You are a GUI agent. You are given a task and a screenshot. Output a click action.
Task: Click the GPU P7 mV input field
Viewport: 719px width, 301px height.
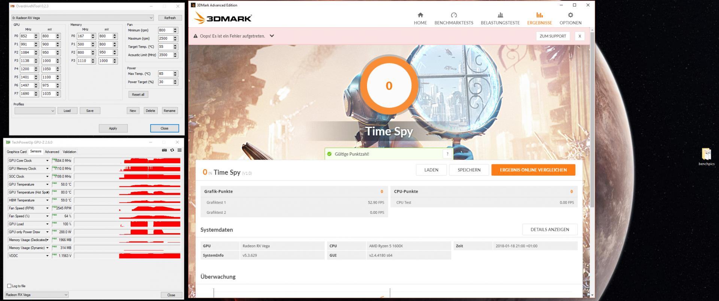pos(49,94)
